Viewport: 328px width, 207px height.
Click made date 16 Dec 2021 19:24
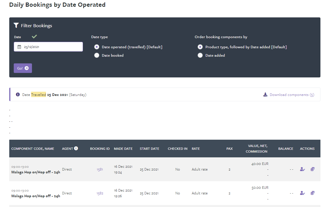[123, 169]
